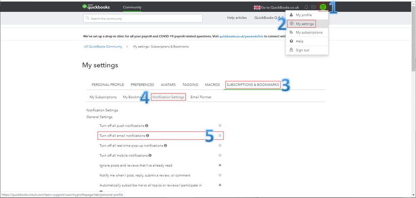Toggle Turn off all real-time pop-up notifications
Screen dimensions: 416x198
220,145
